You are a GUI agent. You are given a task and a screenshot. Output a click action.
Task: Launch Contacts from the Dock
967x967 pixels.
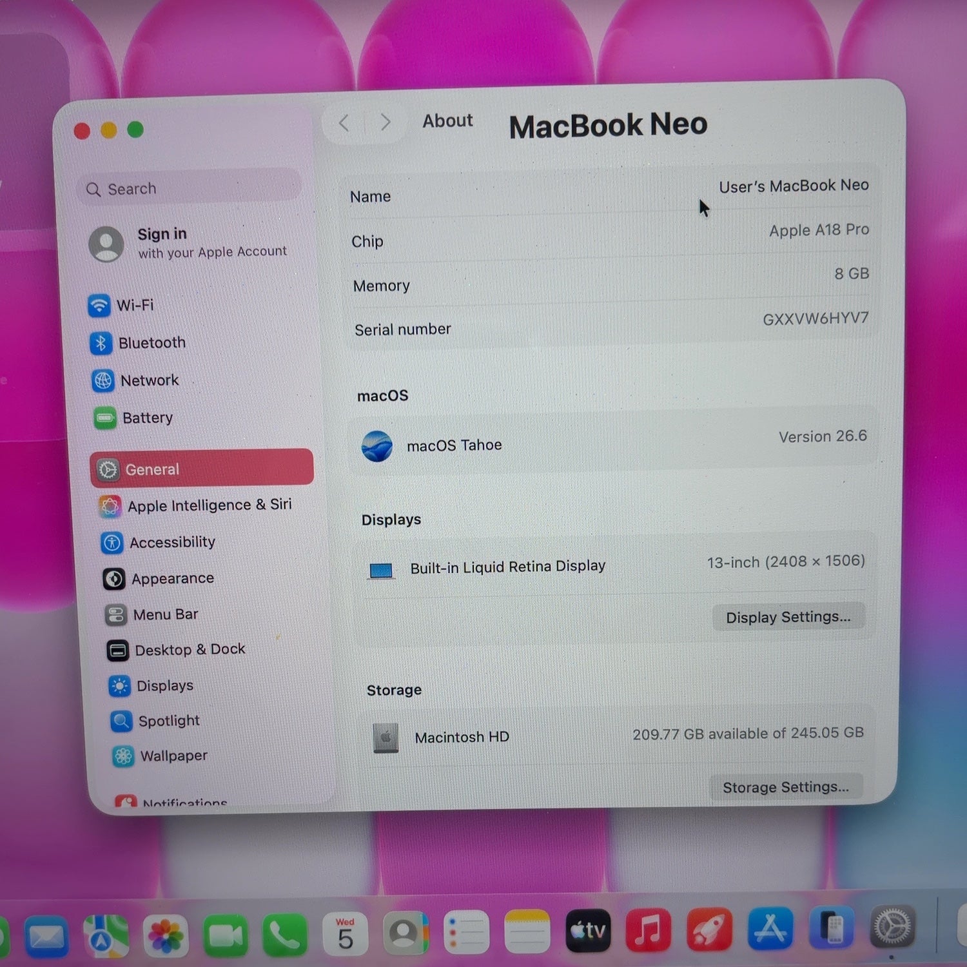405,932
